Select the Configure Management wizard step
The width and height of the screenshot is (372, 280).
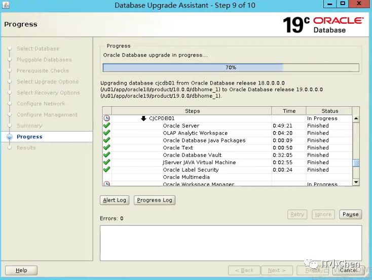(47, 115)
